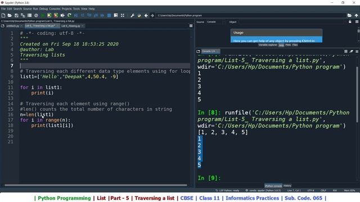The width and height of the screenshot is (360, 202).
Task: Run file with the green play icon
Action: (43, 15)
